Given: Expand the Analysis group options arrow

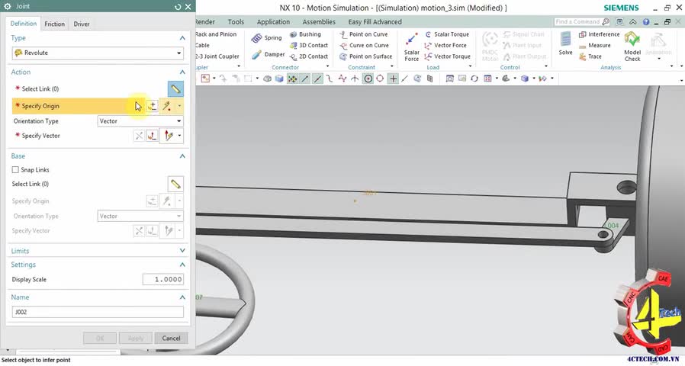Looking at the screenshot, I should click(x=671, y=66).
